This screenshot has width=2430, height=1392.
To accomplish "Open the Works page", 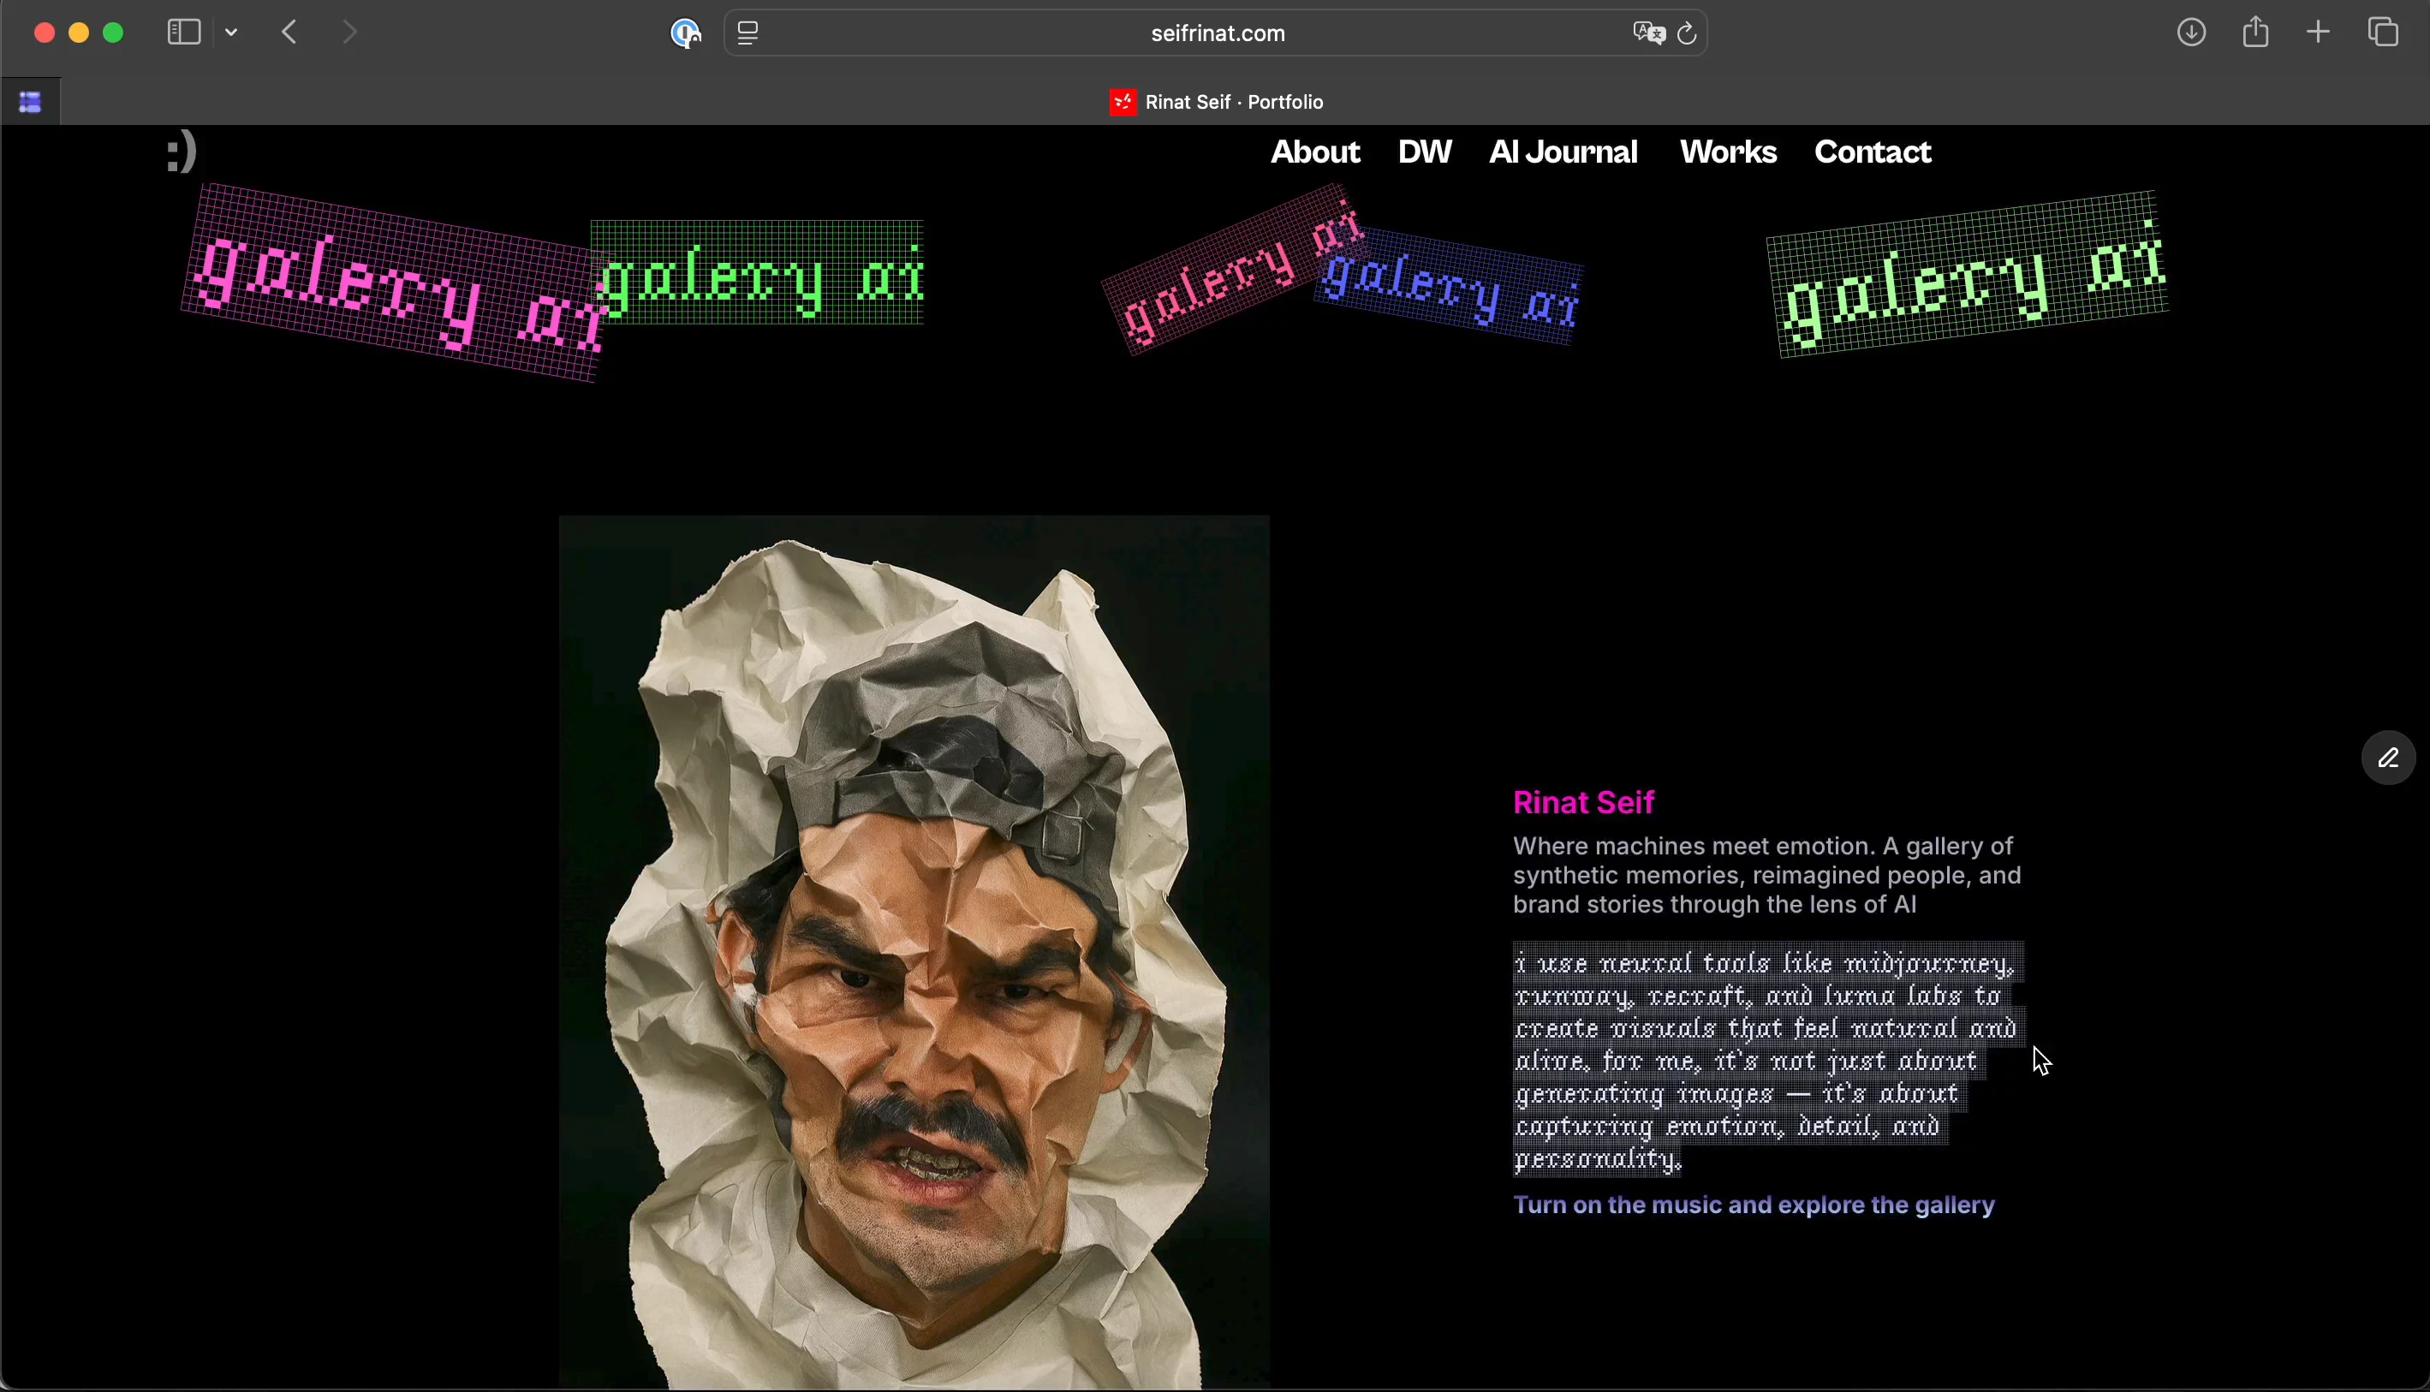I will click(1729, 153).
